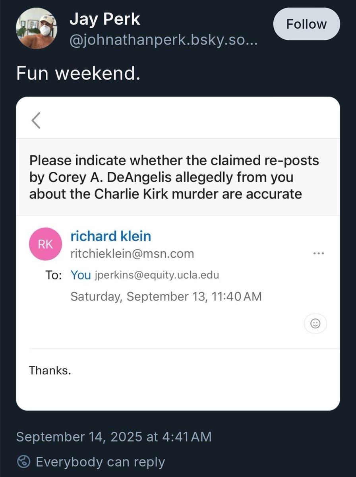Click the email subject about Corey A. DeAngelis
Viewport: 356px width, 477px height.
pos(174,177)
